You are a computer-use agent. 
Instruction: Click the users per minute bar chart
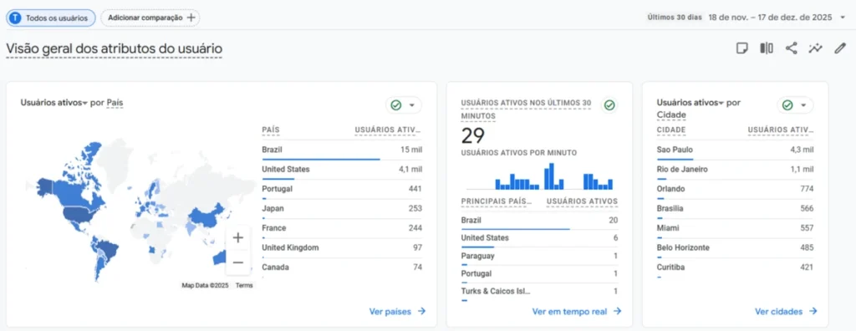point(539,176)
